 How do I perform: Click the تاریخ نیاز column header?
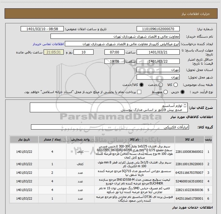pos(24,139)
